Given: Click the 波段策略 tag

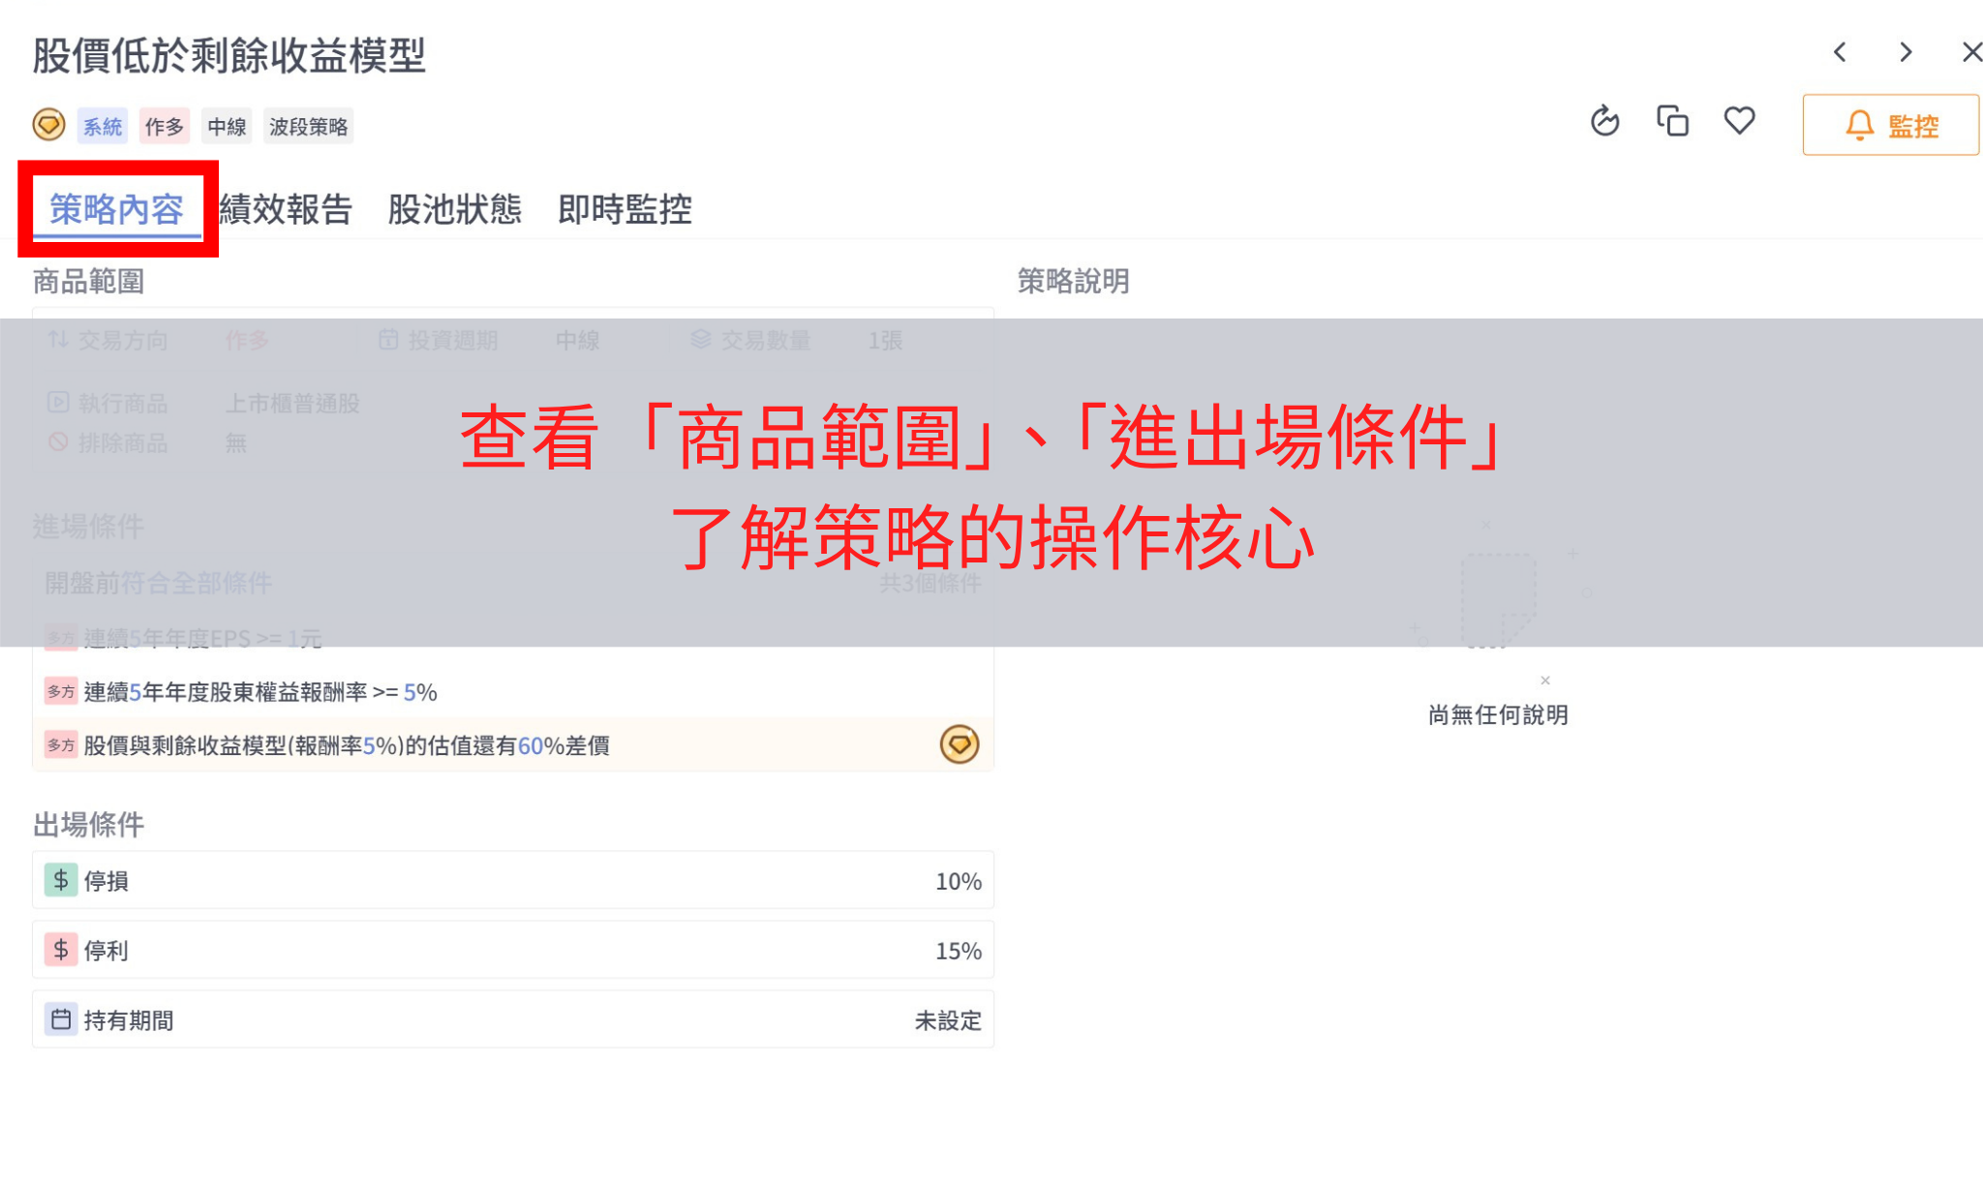Looking at the screenshot, I should (308, 126).
